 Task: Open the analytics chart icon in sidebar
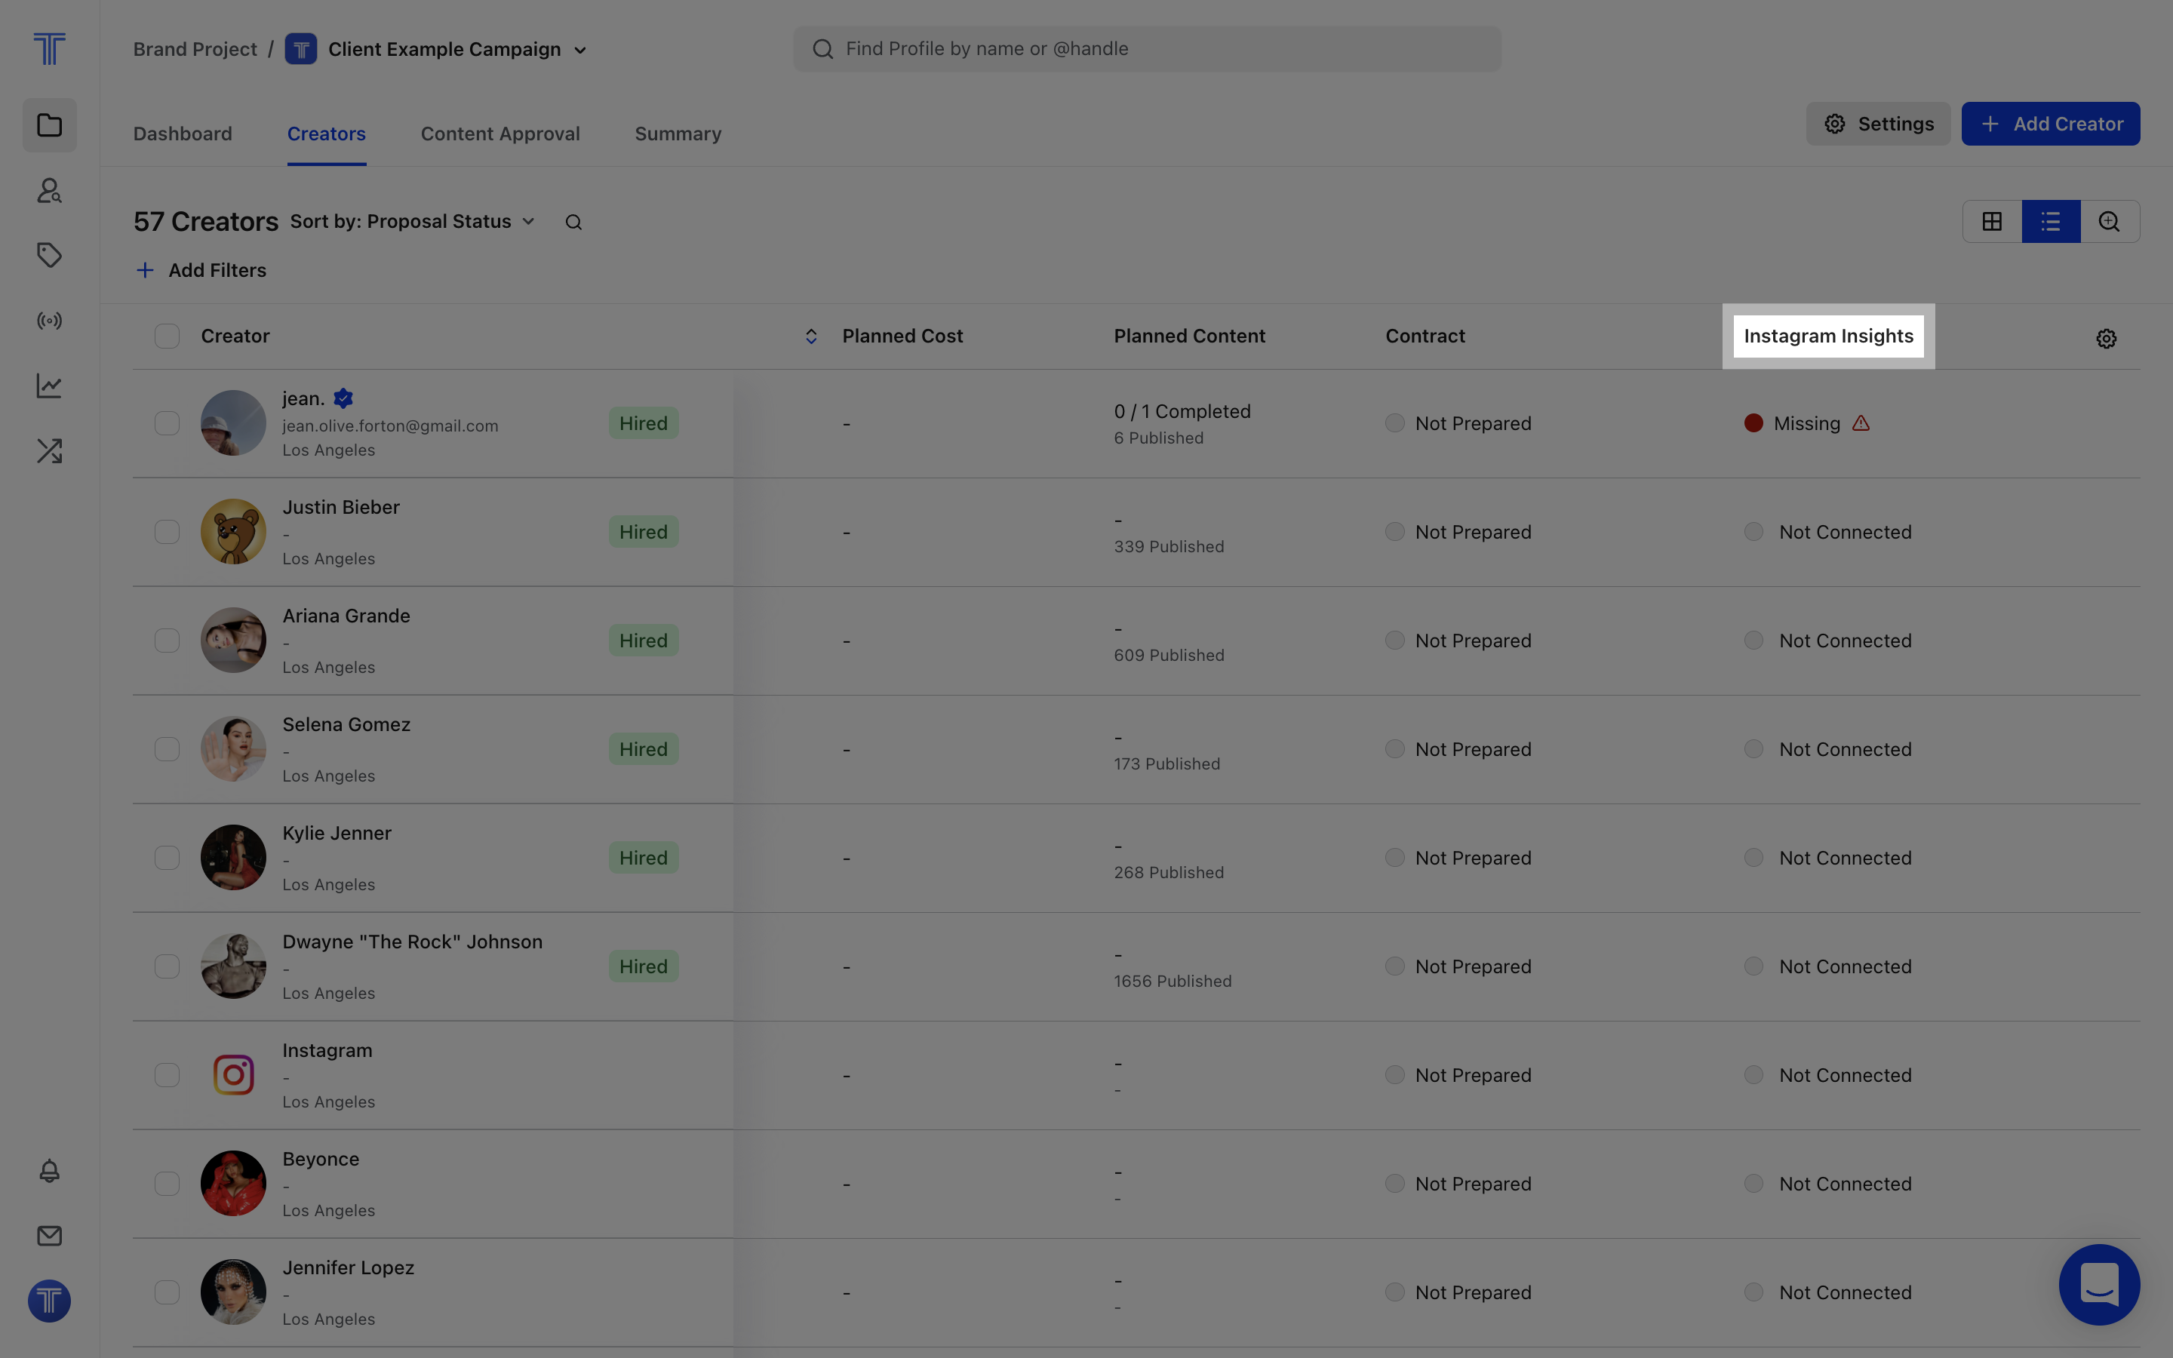point(49,386)
